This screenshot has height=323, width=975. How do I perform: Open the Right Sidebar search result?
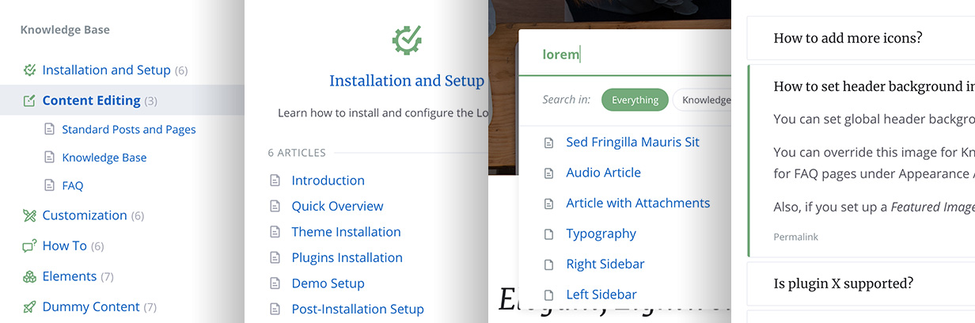click(x=605, y=264)
